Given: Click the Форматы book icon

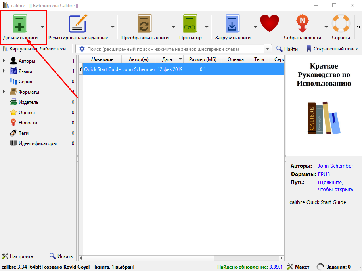Looking at the screenshot, I should pos(13,92).
